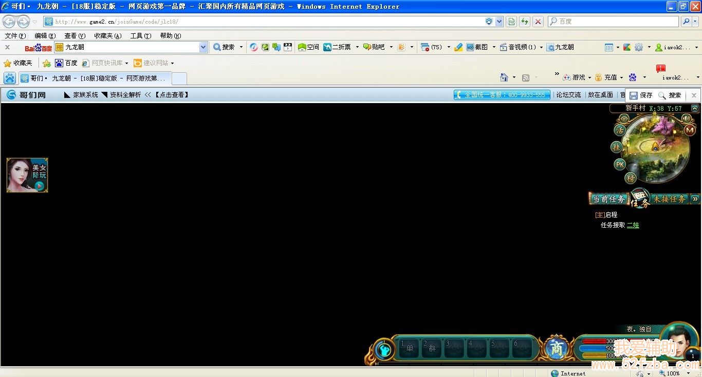Open Baidu toolbar search box dropdown
702x377 pixels.
(203, 47)
